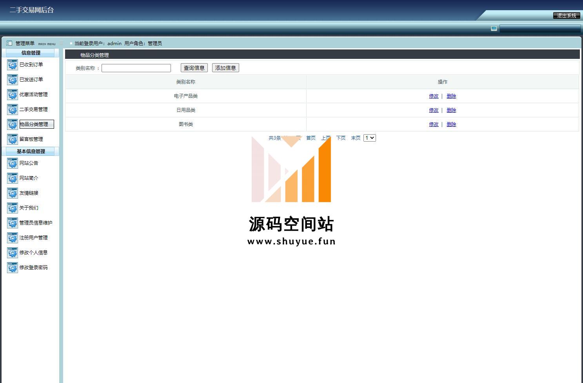Open the 已发送订单 menu item
Viewport: 583px width, 383px height.
click(x=31, y=79)
